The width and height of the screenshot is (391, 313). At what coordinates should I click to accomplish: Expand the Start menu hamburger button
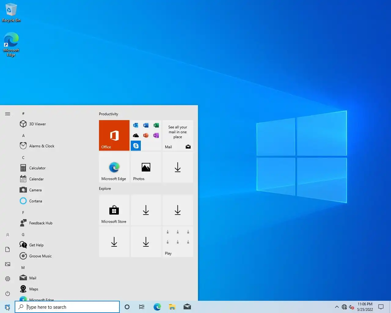8,114
